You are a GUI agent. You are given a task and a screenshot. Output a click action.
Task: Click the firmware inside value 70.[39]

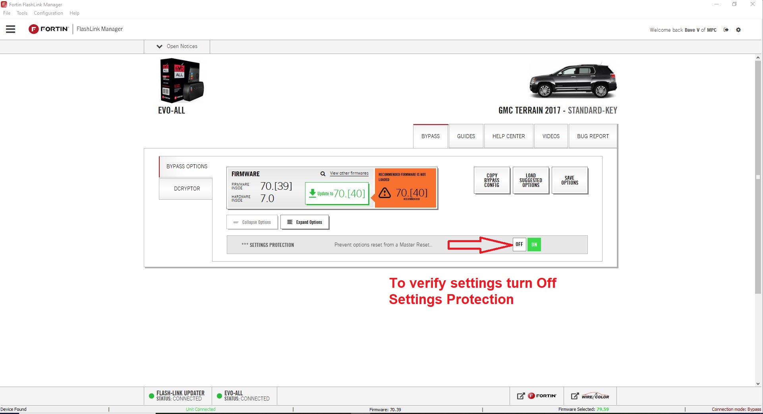[276, 186]
